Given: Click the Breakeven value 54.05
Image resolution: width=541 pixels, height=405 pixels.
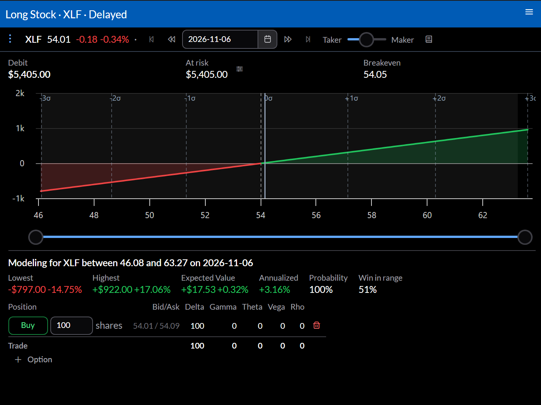Looking at the screenshot, I should pyautogui.click(x=375, y=74).
